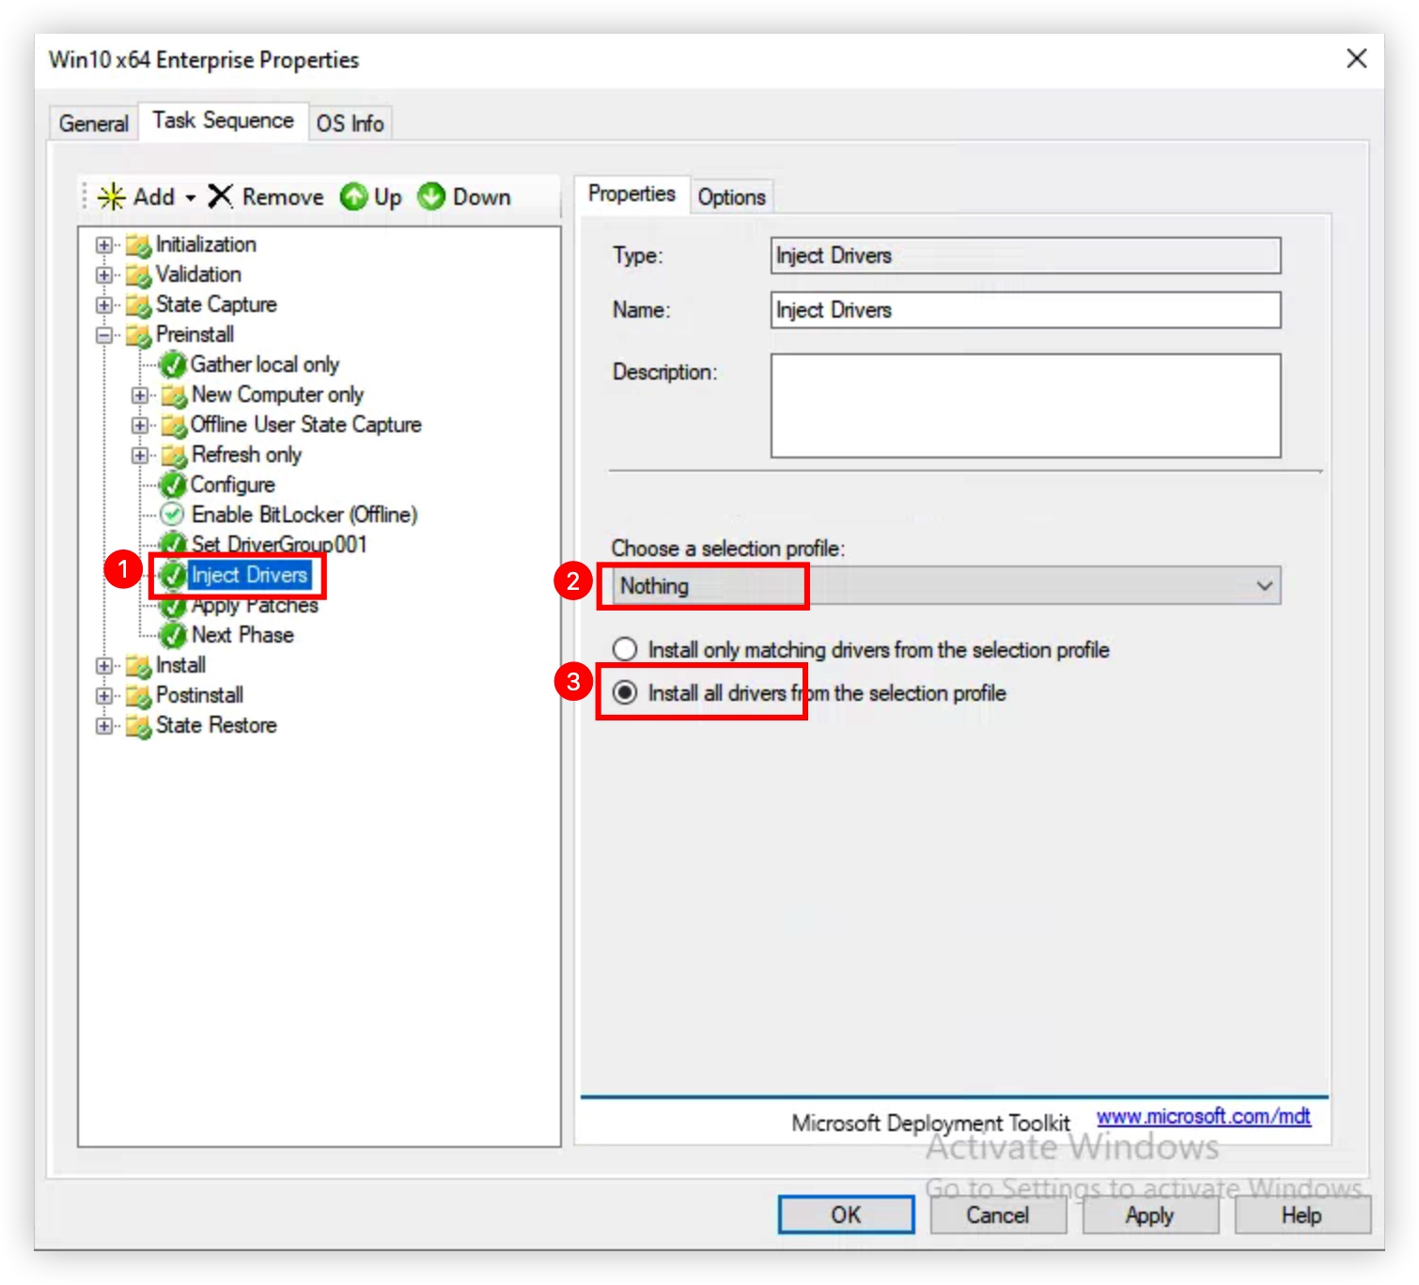Open the www.microsoft.com/mdt link

(x=1203, y=1117)
